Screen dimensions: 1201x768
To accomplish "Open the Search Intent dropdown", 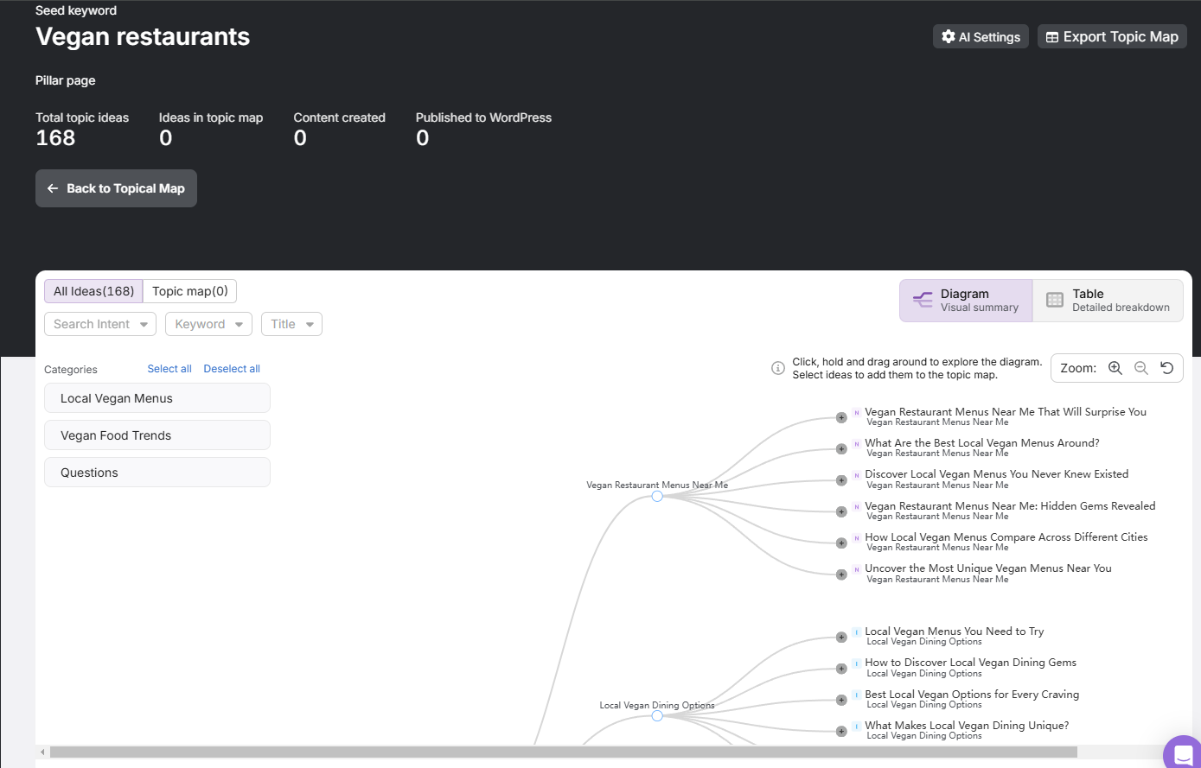I will pyautogui.click(x=100, y=324).
